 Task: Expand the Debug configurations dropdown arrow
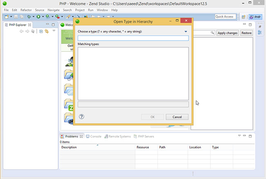(34, 17)
